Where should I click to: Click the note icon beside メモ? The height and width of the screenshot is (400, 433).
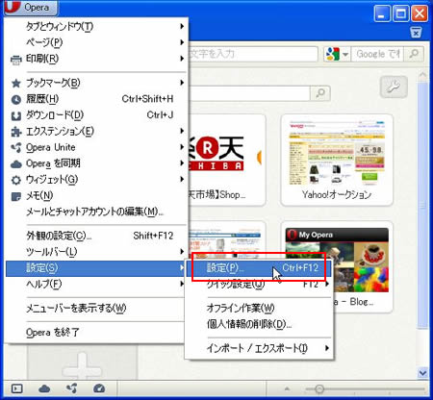tap(16, 196)
